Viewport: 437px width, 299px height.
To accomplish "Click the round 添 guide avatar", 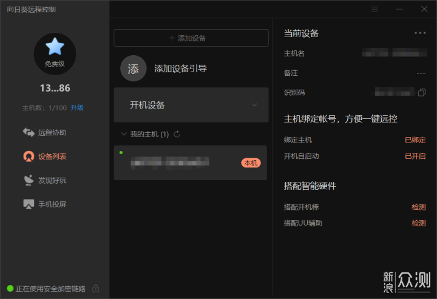I will coord(133,68).
